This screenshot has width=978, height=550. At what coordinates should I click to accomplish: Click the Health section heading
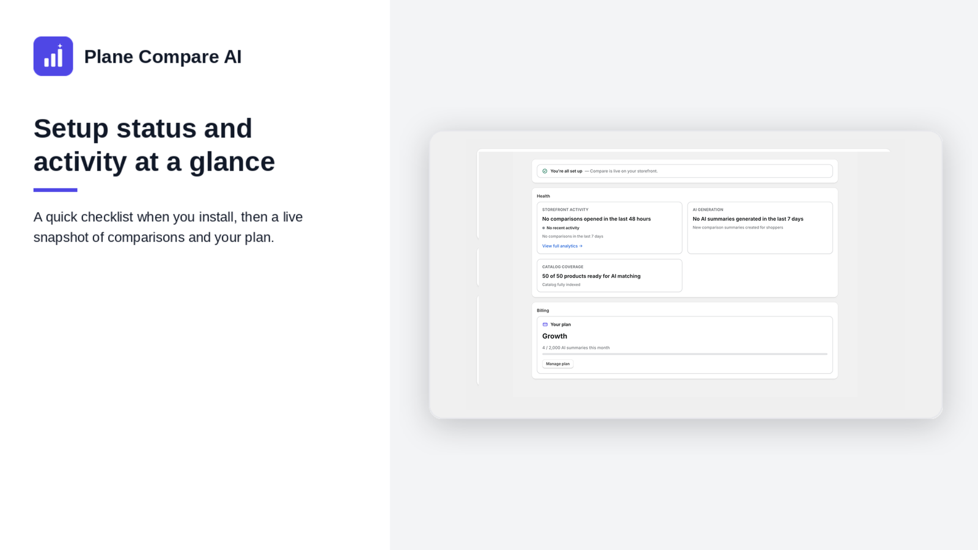(x=543, y=196)
